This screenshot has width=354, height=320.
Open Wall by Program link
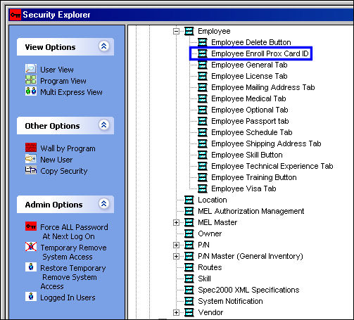point(68,148)
